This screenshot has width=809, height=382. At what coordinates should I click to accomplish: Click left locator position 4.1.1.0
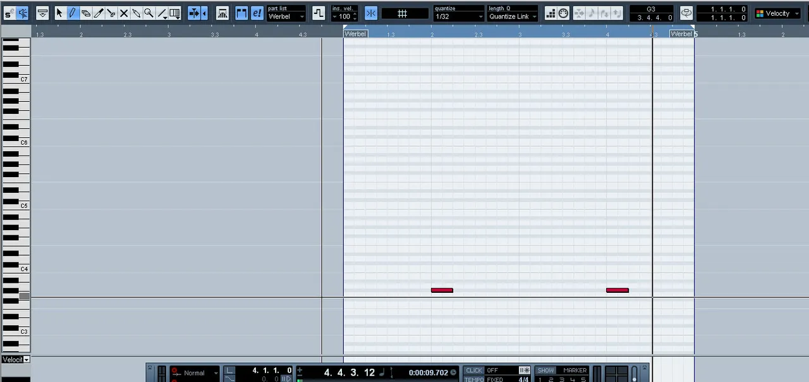click(x=272, y=371)
